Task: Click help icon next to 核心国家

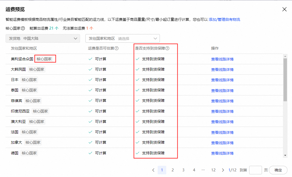Action: click(x=23, y=28)
